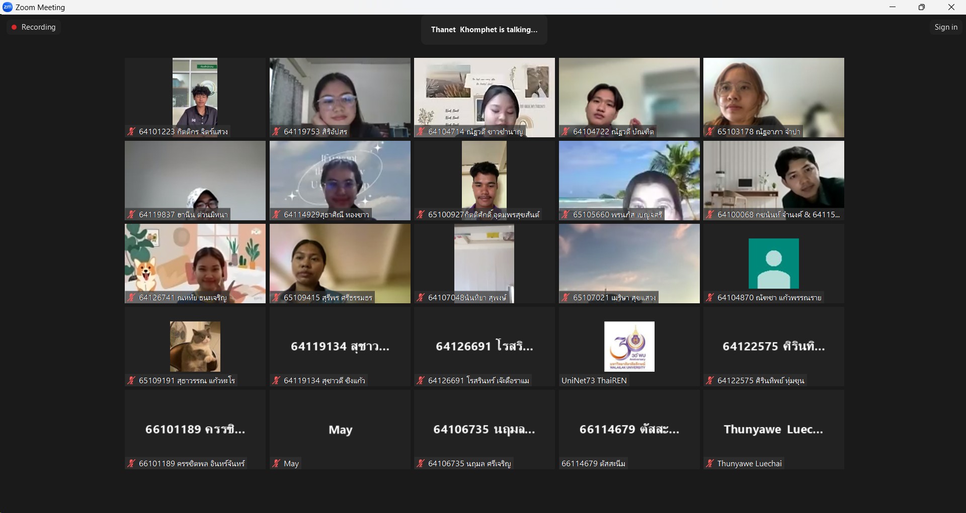Select May's participant tile
This screenshot has height=513, width=966.
click(x=340, y=430)
